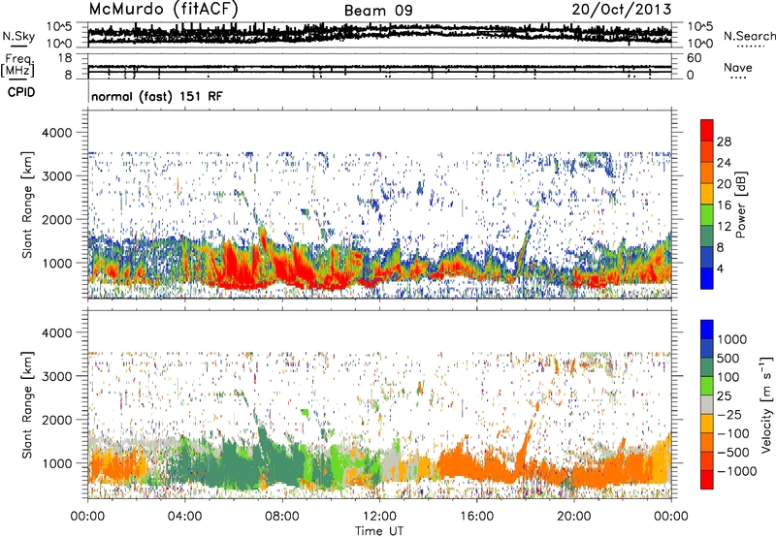Click the '60' tick right of frequency panel

[694, 58]
